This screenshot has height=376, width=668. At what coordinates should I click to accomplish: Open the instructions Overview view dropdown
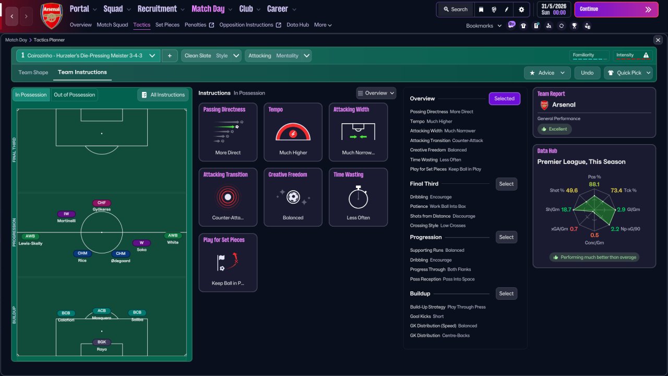tap(376, 93)
